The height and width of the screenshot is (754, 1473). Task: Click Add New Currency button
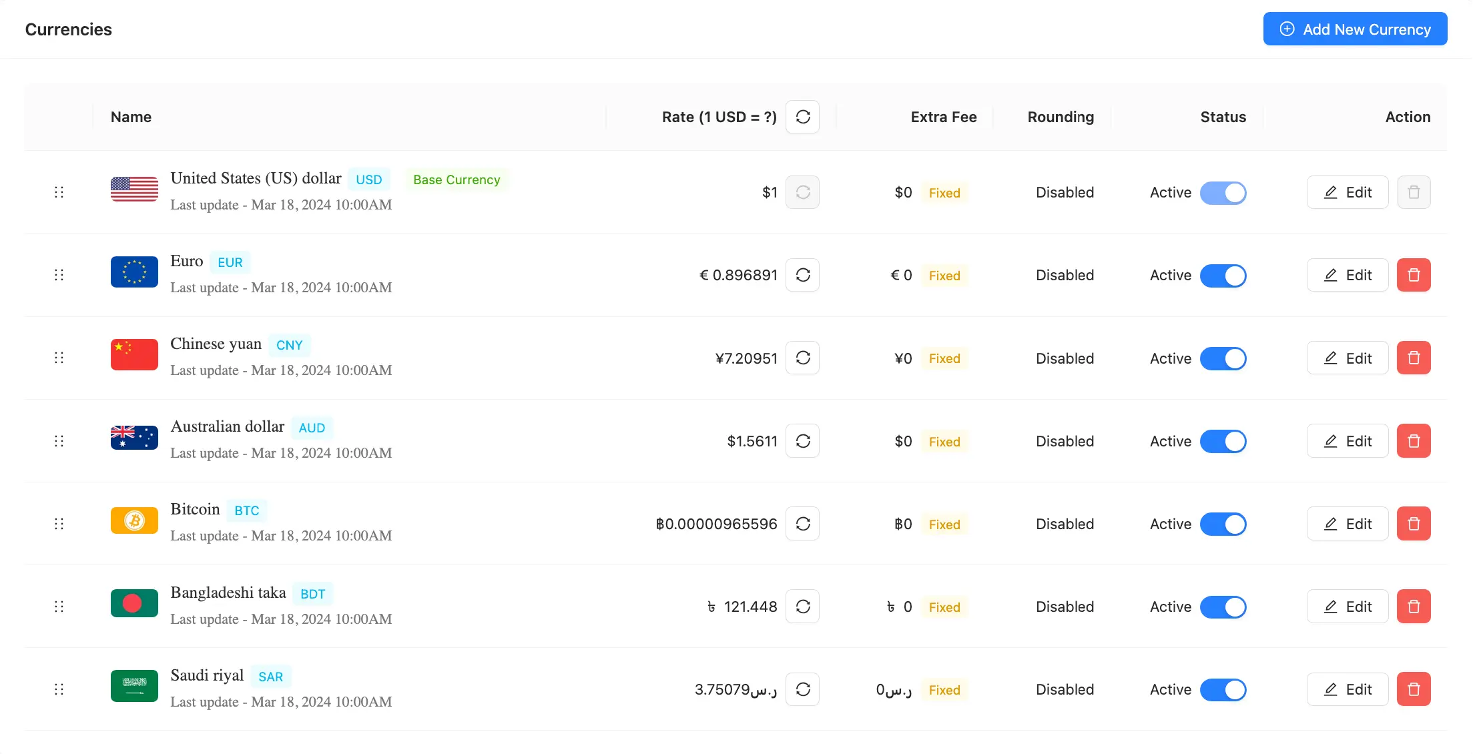point(1355,29)
